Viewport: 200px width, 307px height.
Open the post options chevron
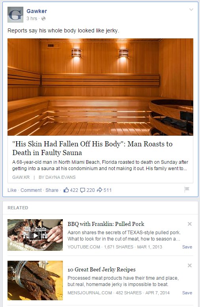(191, 9)
